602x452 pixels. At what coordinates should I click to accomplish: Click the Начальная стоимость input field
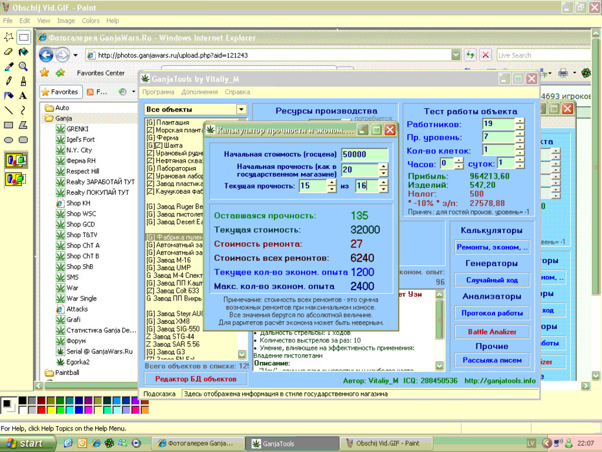click(364, 154)
